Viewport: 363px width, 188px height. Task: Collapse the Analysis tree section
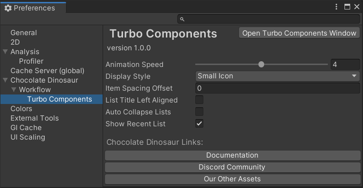click(x=5, y=52)
